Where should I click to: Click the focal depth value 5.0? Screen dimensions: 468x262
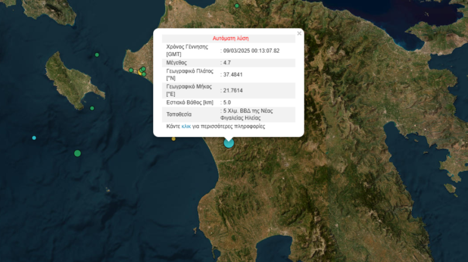[227, 103]
